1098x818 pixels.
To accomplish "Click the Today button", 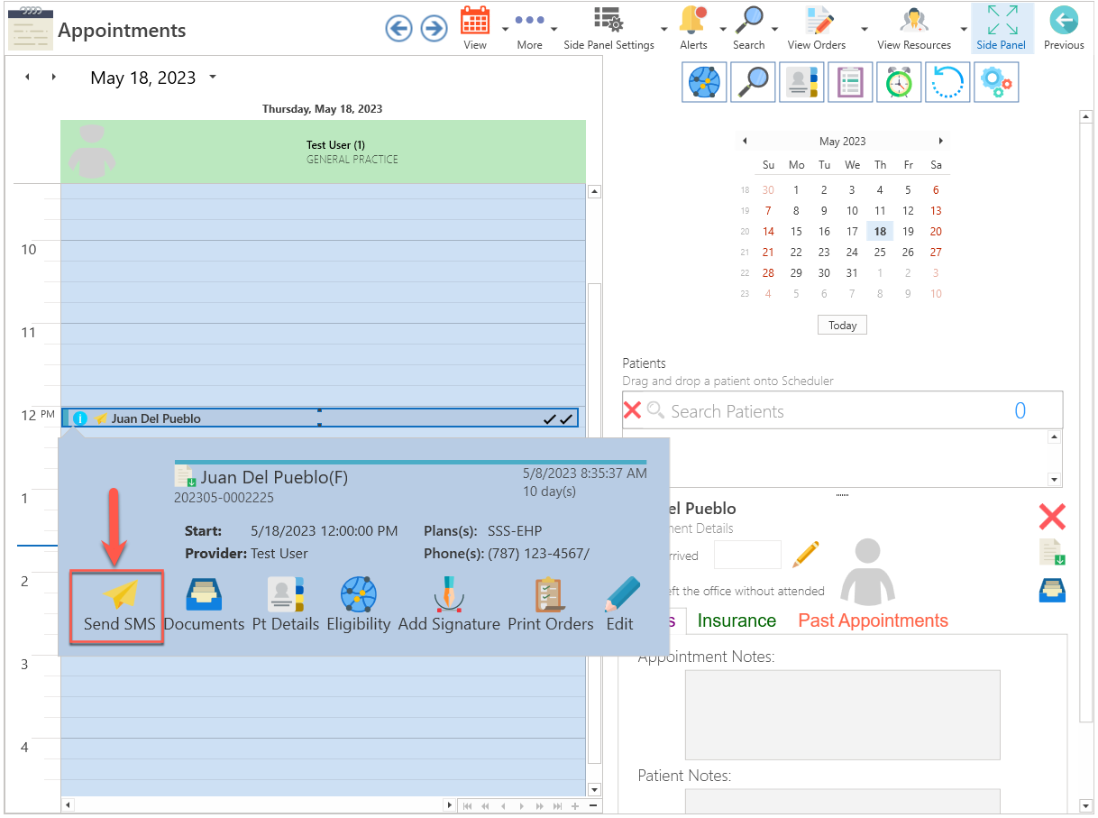I will click(842, 326).
